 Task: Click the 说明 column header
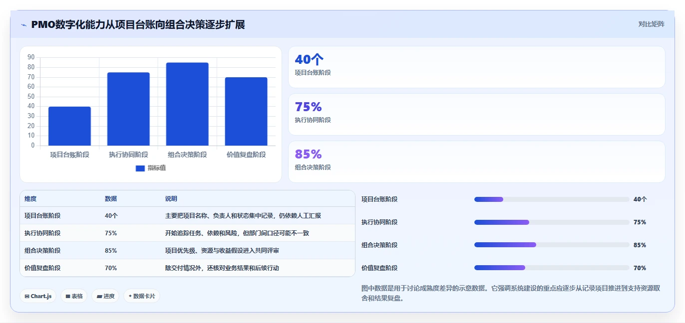(171, 199)
